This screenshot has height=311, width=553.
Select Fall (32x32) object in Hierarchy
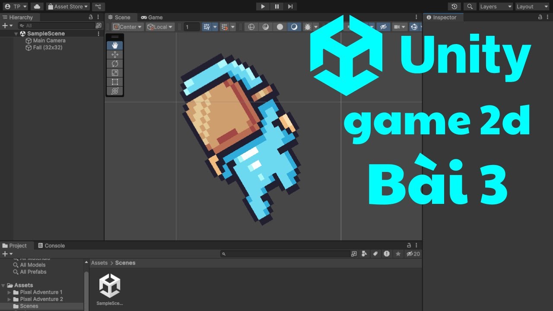pyautogui.click(x=48, y=48)
